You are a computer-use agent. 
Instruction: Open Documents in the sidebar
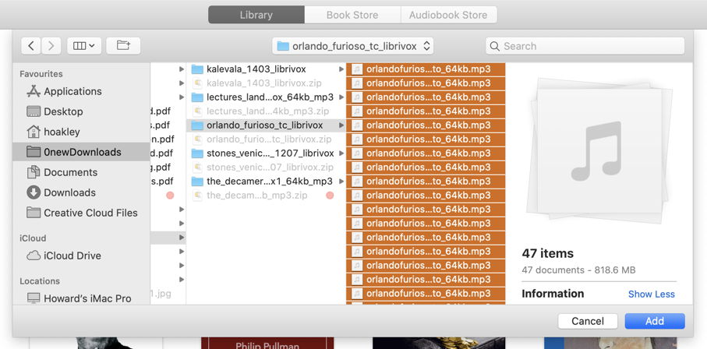[x=81, y=172]
